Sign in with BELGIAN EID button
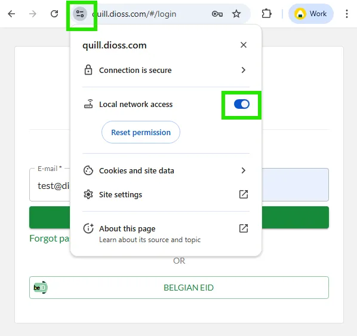Viewport: 357px width, 336px height. point(179,288)
